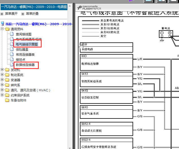The image size is (179, 149).
Task: Select the 约束保护系统 label
Action: (x=20, y=95)
